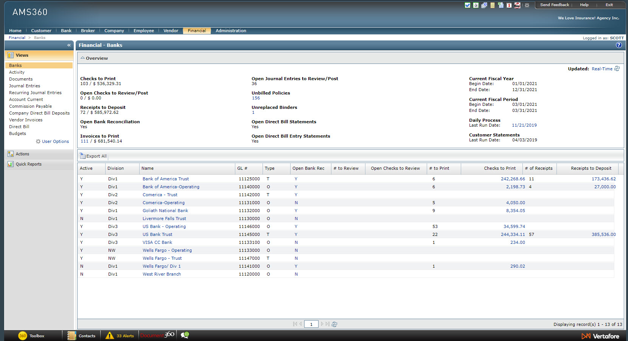Switch to the Customer menu tab
The image size is (628, 341).
41,31
